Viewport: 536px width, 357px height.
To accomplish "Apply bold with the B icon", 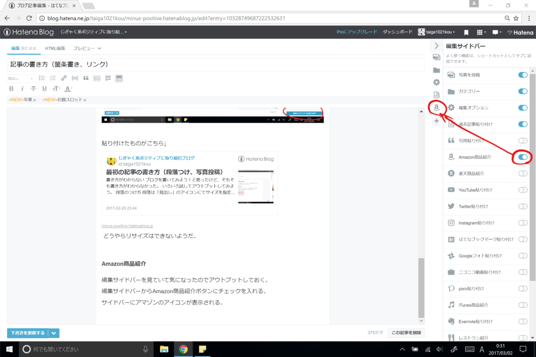I will pos(11,88).
